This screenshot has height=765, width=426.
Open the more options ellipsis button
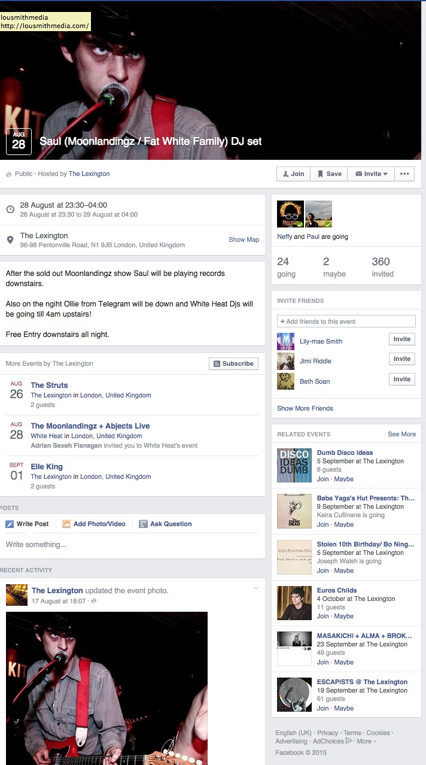coord(404,174)
